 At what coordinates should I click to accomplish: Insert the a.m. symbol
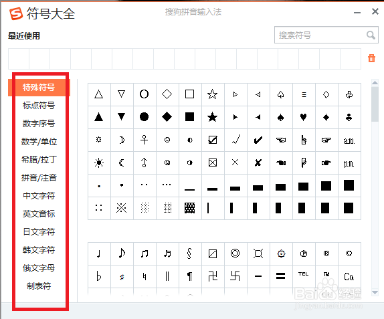[349, 140]
